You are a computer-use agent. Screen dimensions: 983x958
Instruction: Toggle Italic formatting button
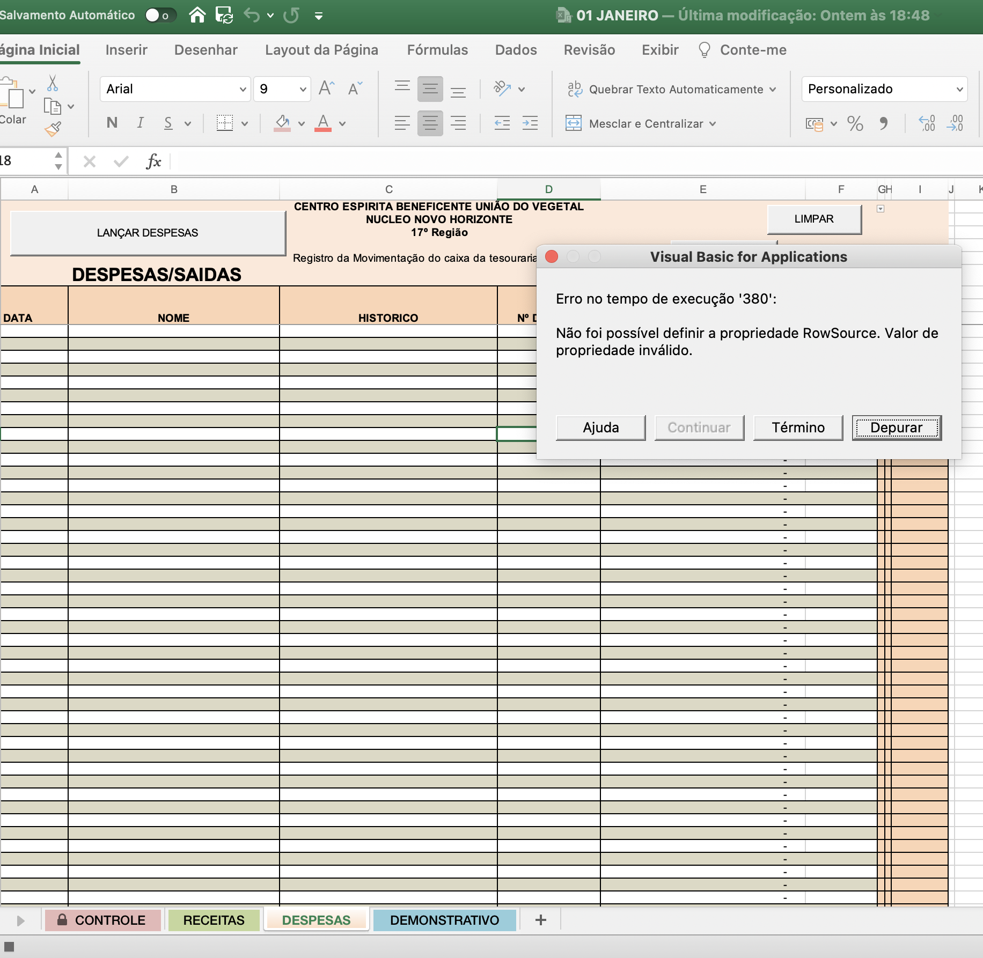pos(140,123)
